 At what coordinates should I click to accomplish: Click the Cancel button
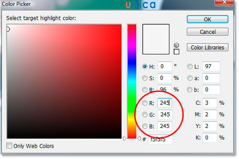pyautogui.click(x=208, y=32)
